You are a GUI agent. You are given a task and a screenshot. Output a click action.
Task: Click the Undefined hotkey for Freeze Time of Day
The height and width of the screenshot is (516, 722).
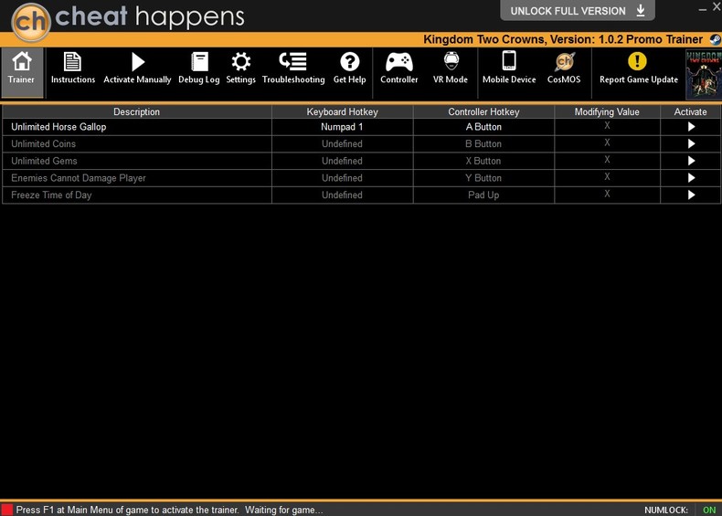coord(342,195)
